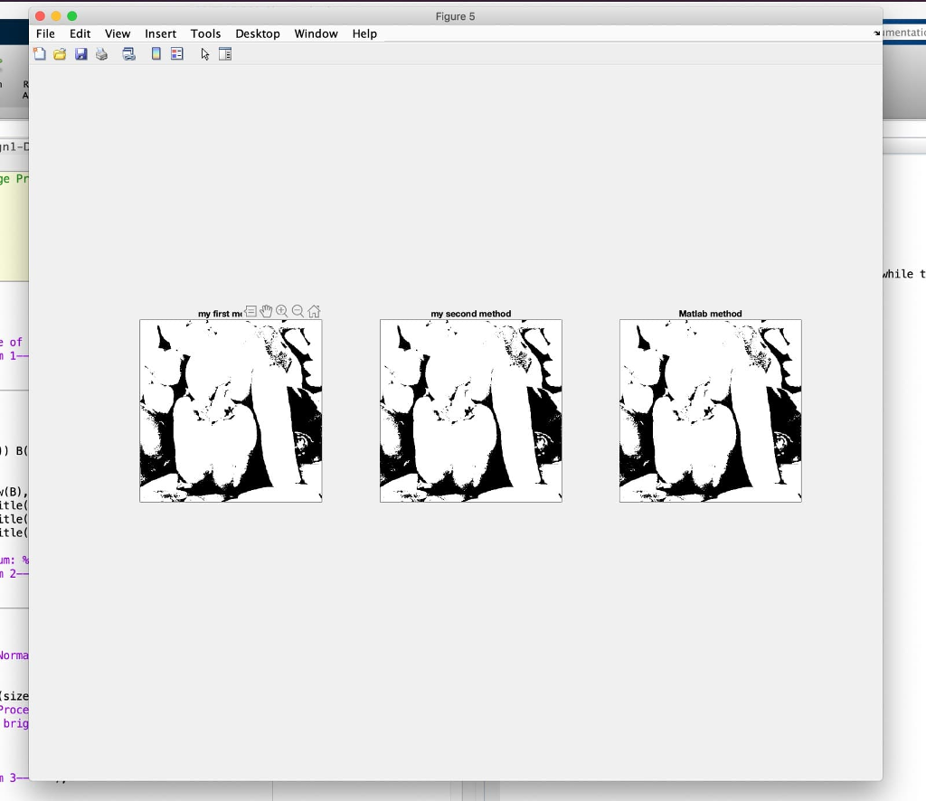Insert a colorbar
Screen dimensions: 926x801
click(156, 53)
